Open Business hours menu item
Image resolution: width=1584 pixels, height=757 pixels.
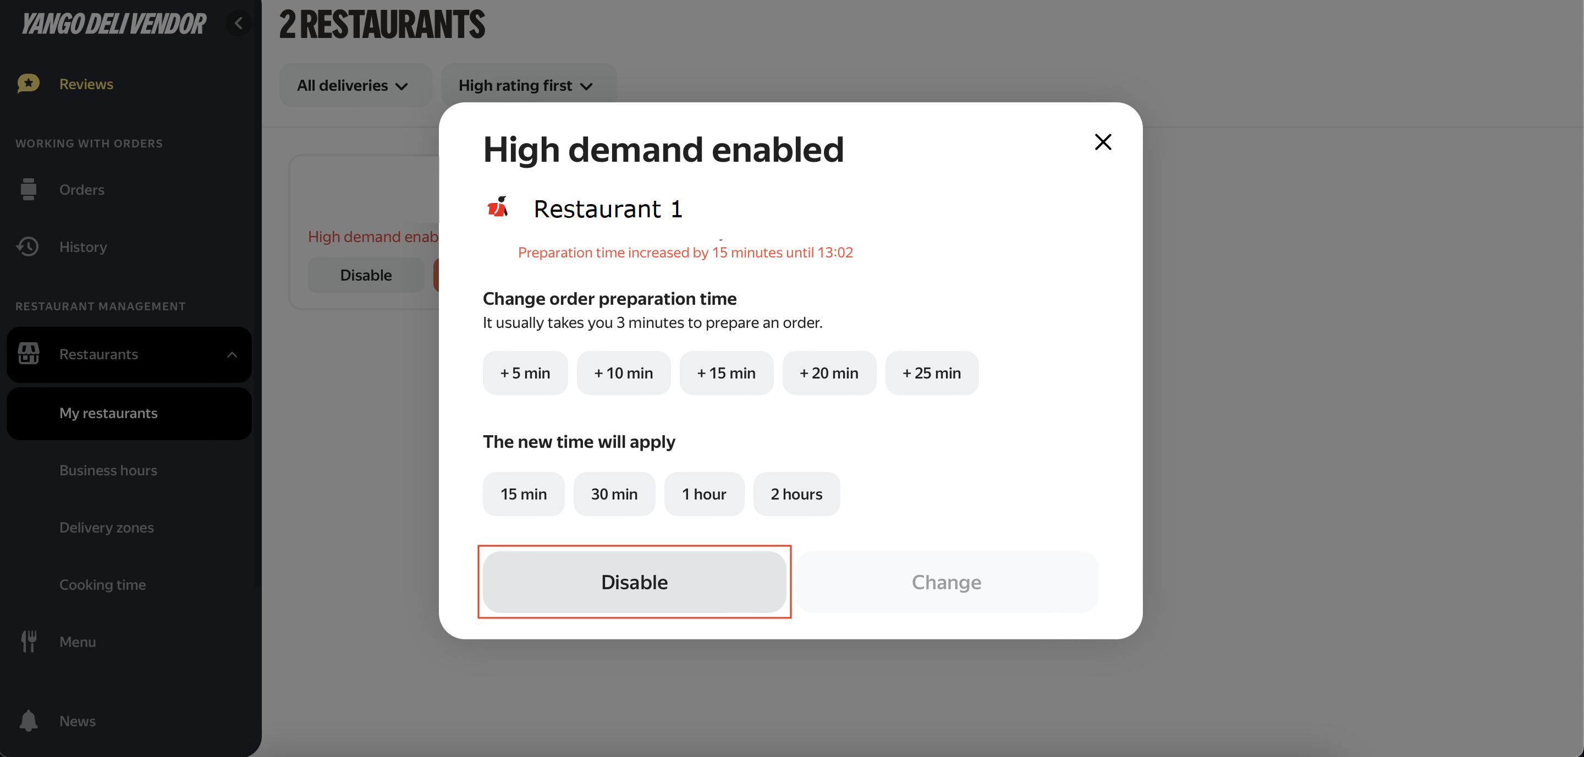coord(108,470)
